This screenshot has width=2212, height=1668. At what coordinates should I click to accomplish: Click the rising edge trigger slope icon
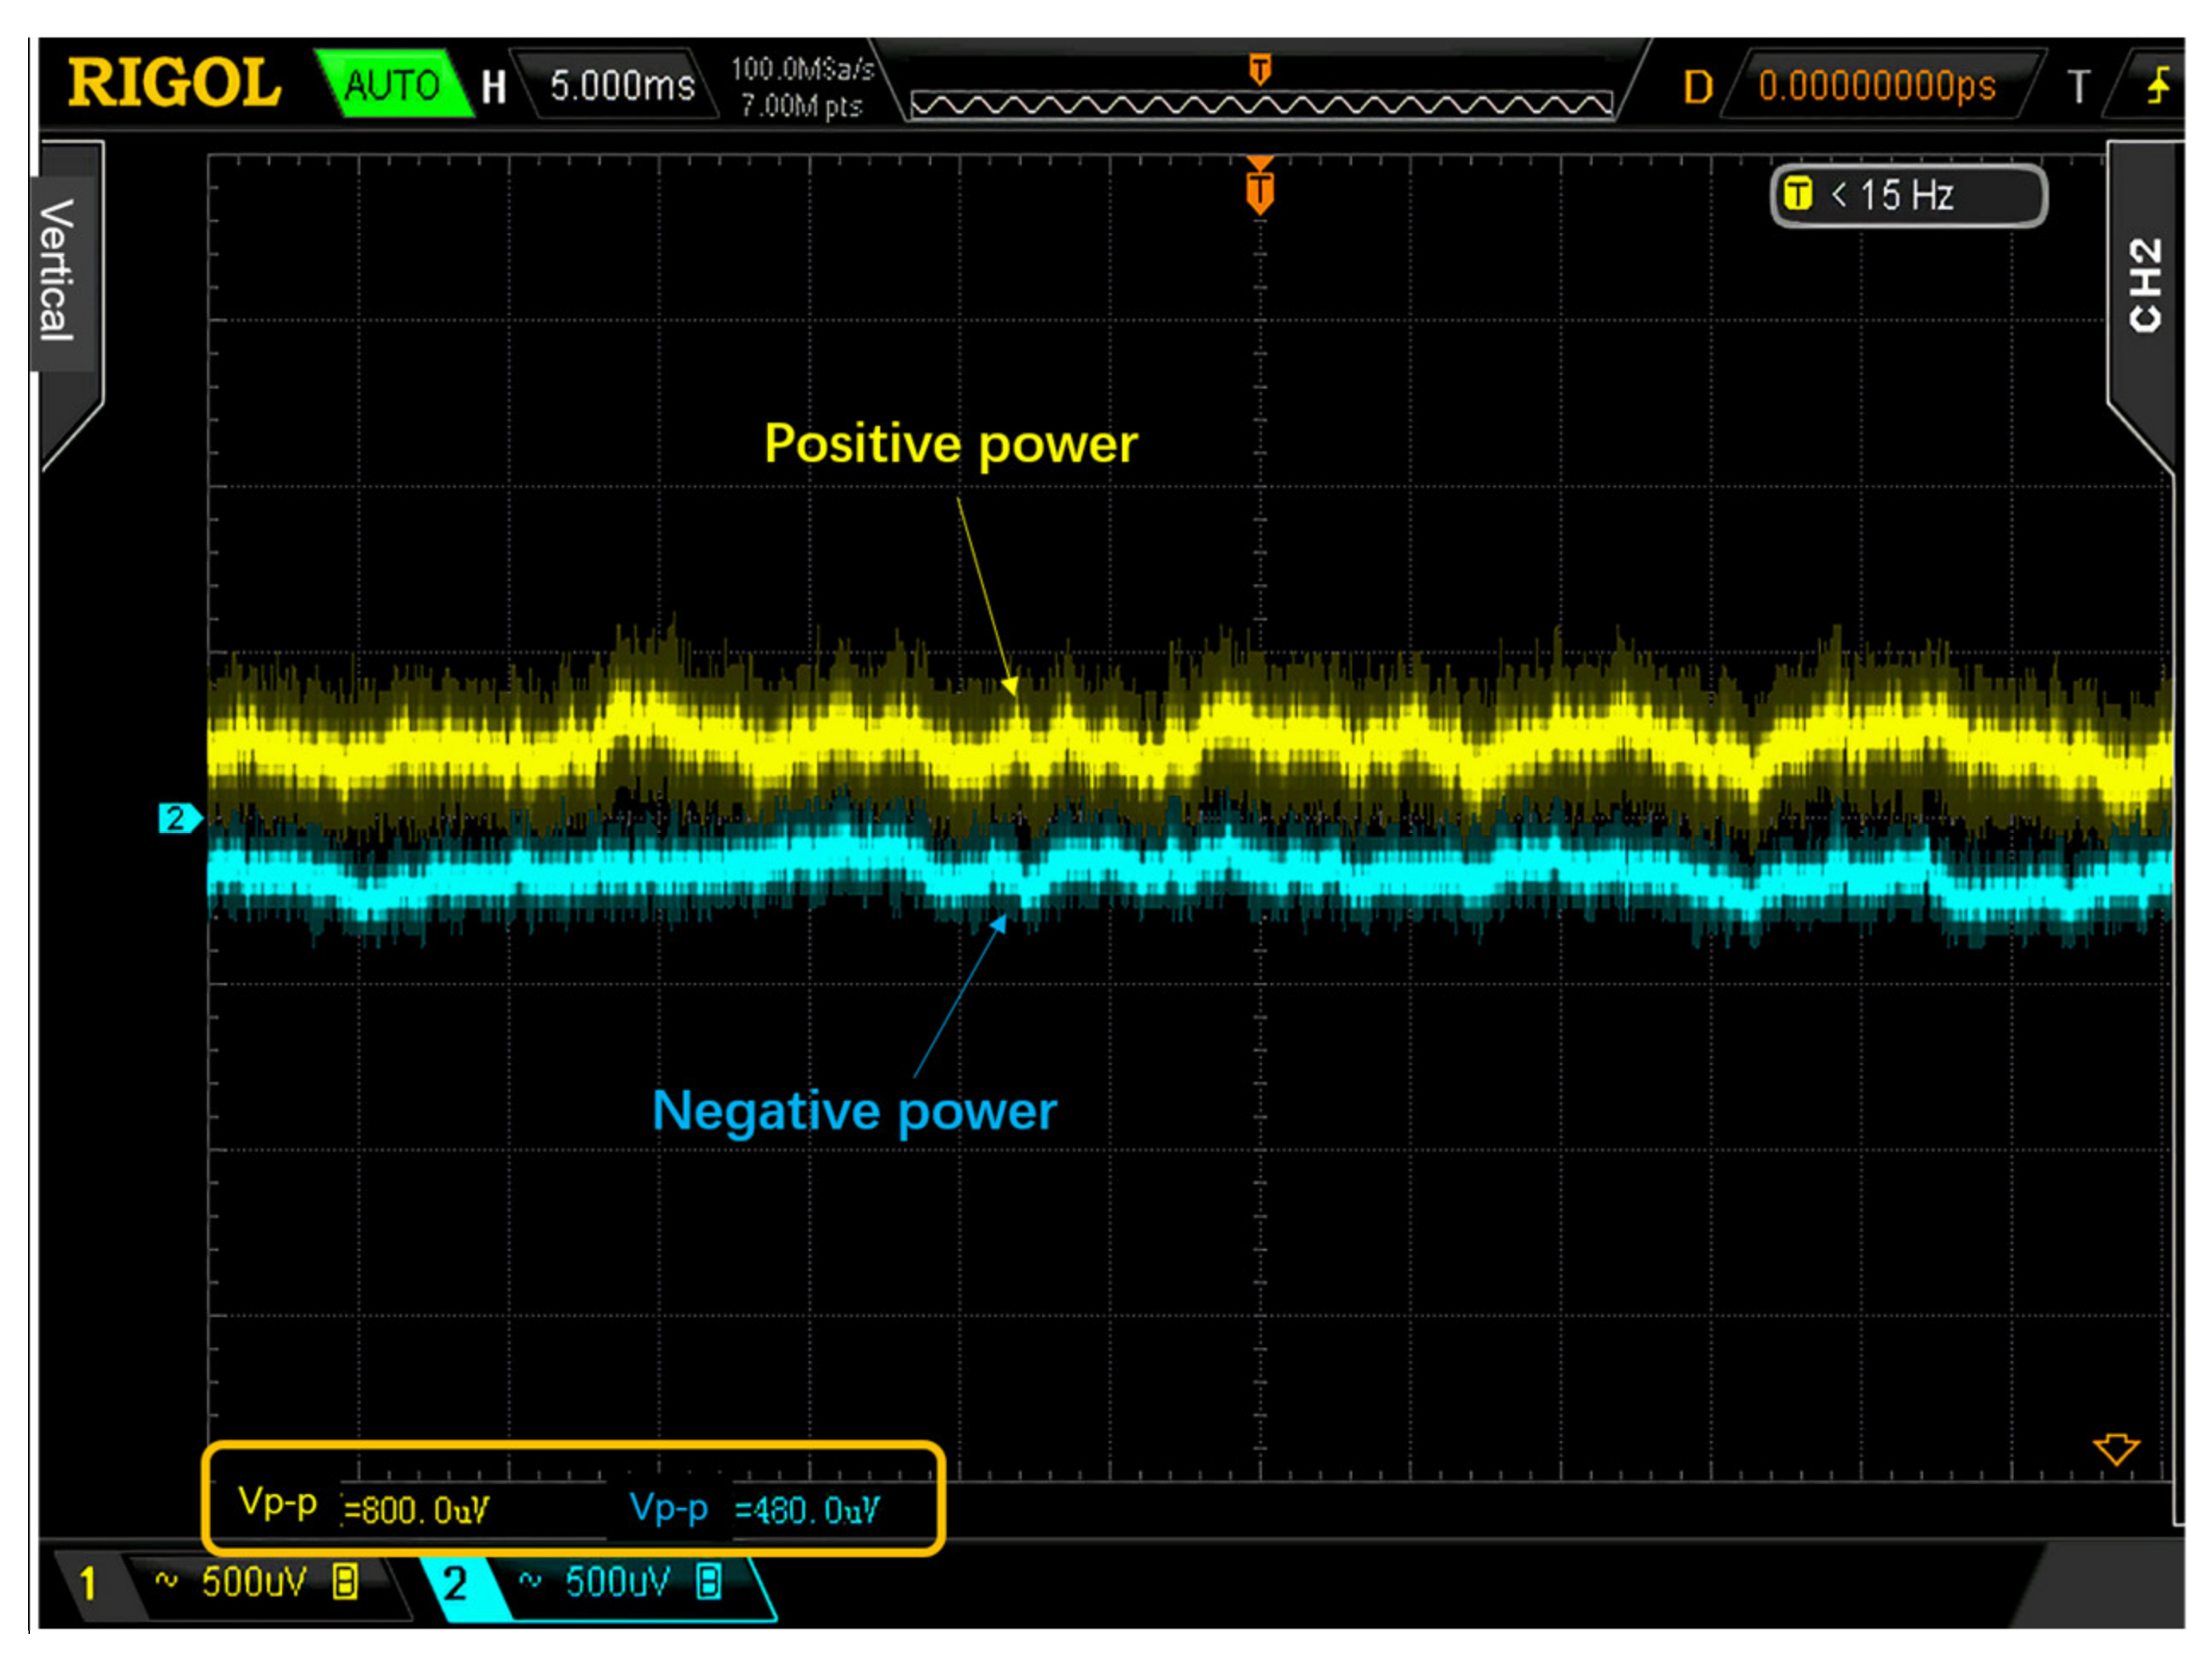(2159, 85)
